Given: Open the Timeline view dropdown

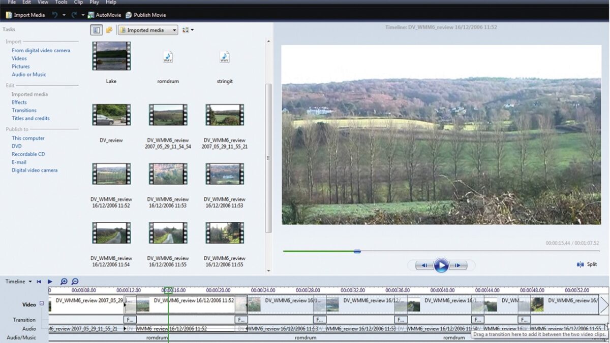Looking at the screenshot, I should click(x=19, y=282).
